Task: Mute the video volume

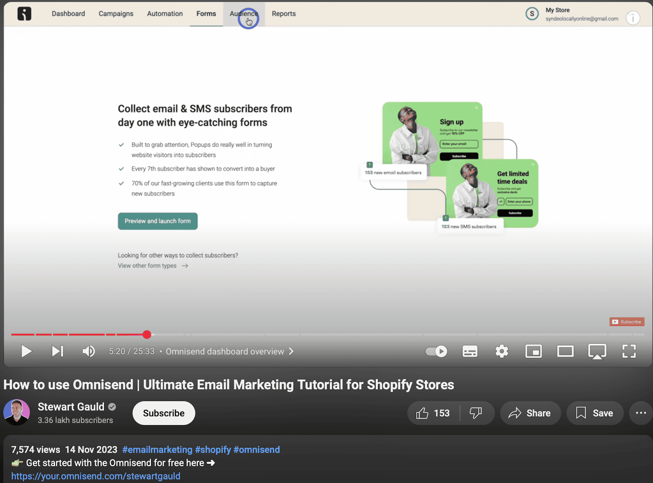Action: pos(89,351)
